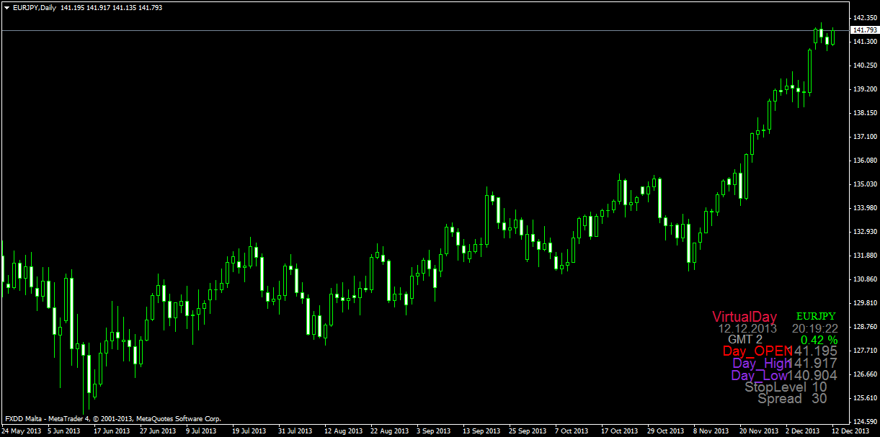
Task: Click the purple Day_Low label
Action: click(759, 375)
